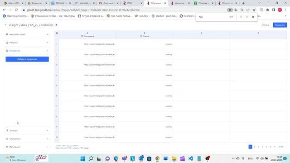Show hidden tray icons chevron
Screen dimensions: 290x163
tap(233, 158)
